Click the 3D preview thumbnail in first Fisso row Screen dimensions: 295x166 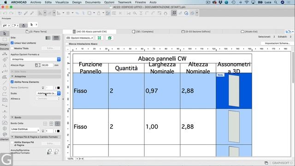tap(234, 91)
